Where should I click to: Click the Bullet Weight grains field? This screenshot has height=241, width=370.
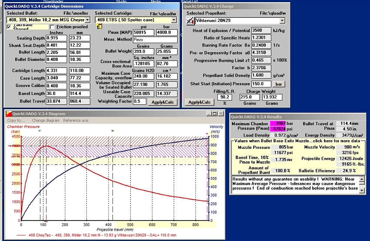pyautogui.click(x=143, y=51)
